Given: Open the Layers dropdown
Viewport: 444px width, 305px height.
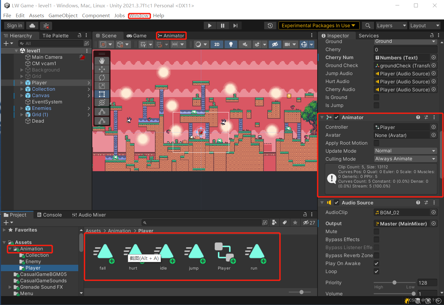Looking at the screenshot, I should [x=392, y=26].
